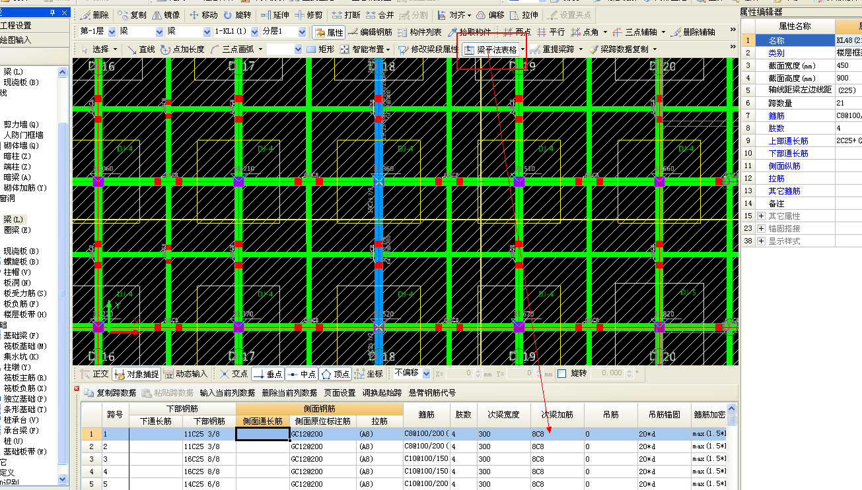The image size is (862, 490).
Task: Open the 对齐 align dropdown arrow
Action: [x=470, y=15]
